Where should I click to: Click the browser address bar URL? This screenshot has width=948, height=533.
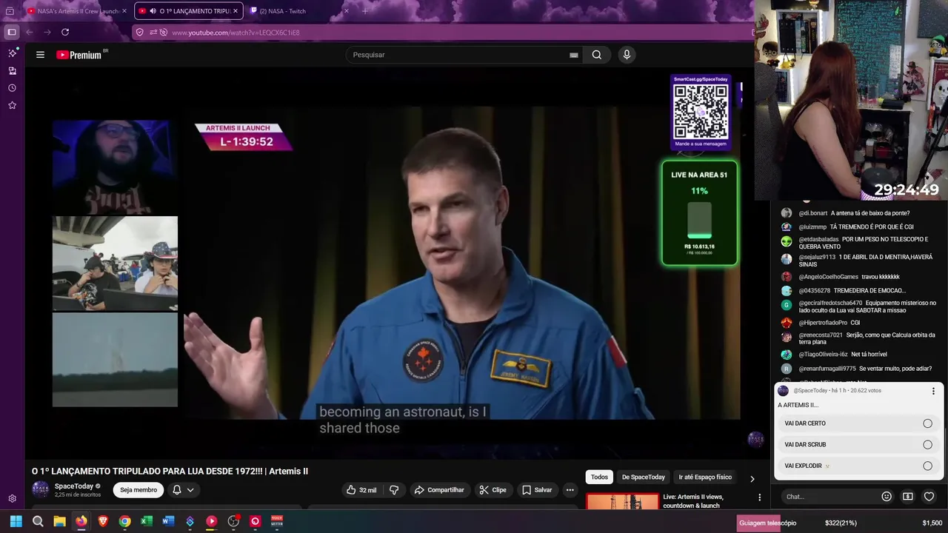(236, 33)
